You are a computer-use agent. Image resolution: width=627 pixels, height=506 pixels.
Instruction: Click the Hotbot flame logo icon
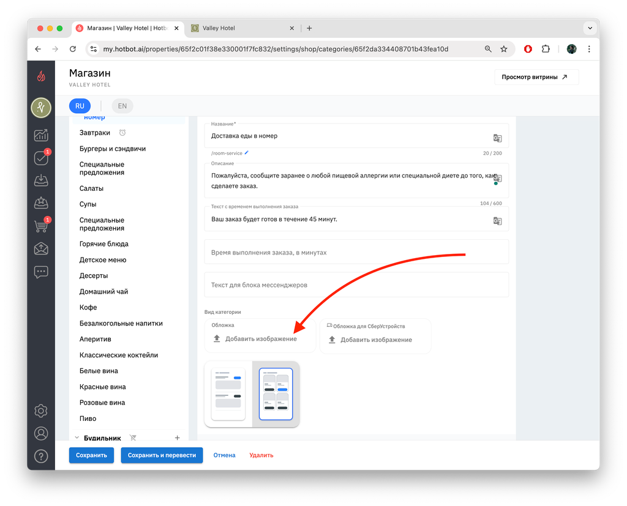point(41,76)
